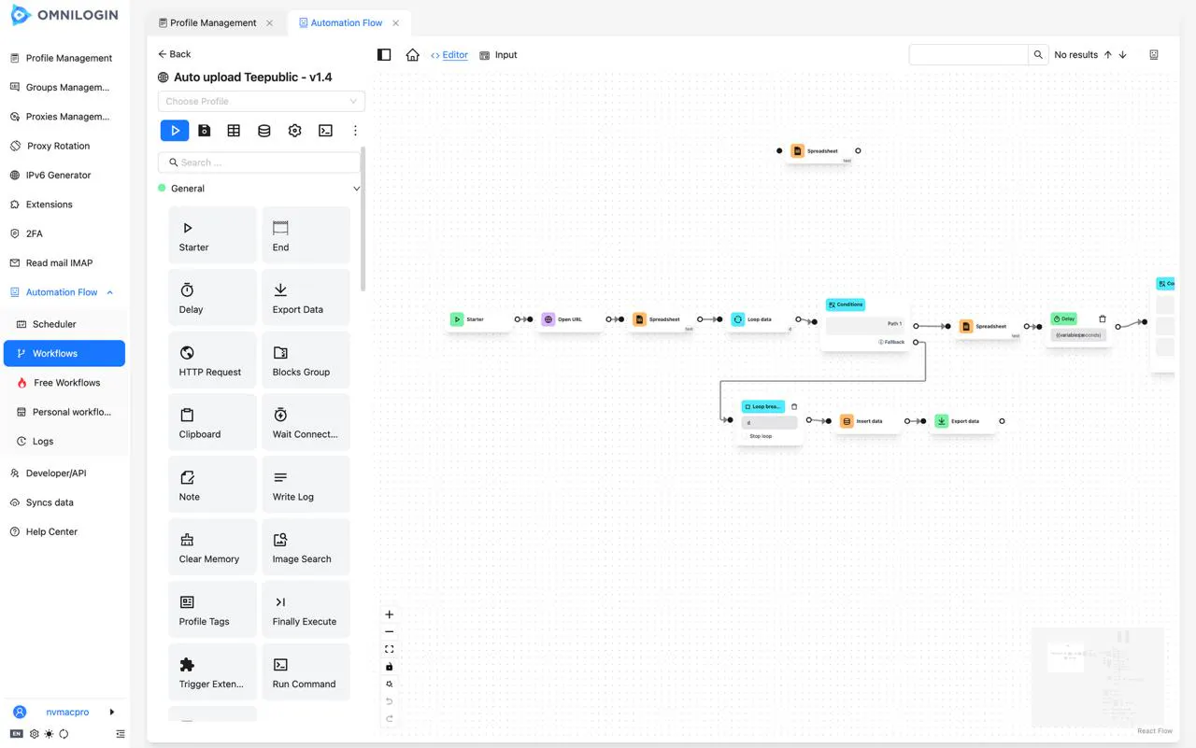
Task: Open Free Workflows in the sidebar
Action: (x=64, y=383)
